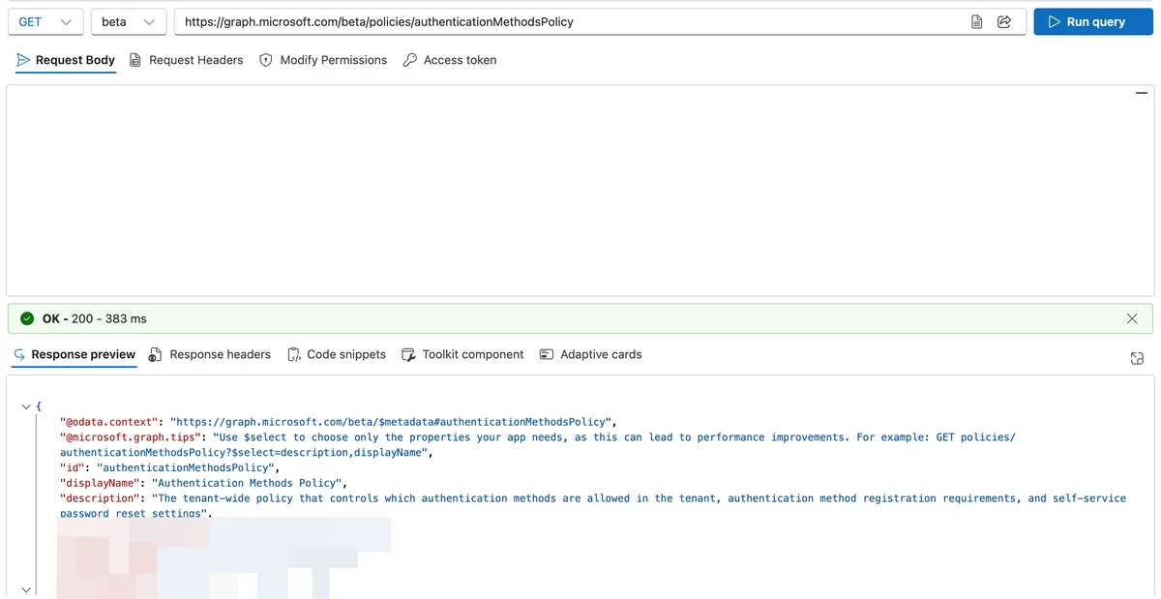Screen dimensions: 1161x599
Task: Click the "@odata.context" key in response
Action: 107,422
